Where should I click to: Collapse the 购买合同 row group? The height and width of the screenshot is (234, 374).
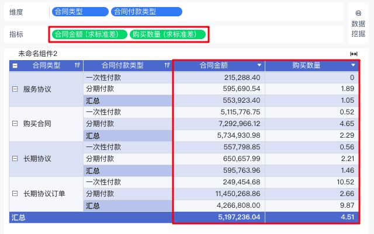point(15,124)
